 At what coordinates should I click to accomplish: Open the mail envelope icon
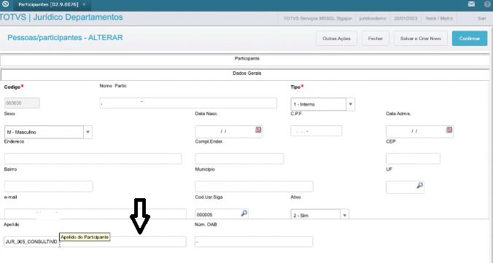(471, 4)
